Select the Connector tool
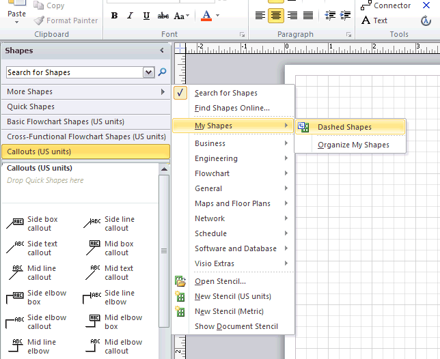The height and width of the screenshot is (359, 440). (x=385, y=5)
